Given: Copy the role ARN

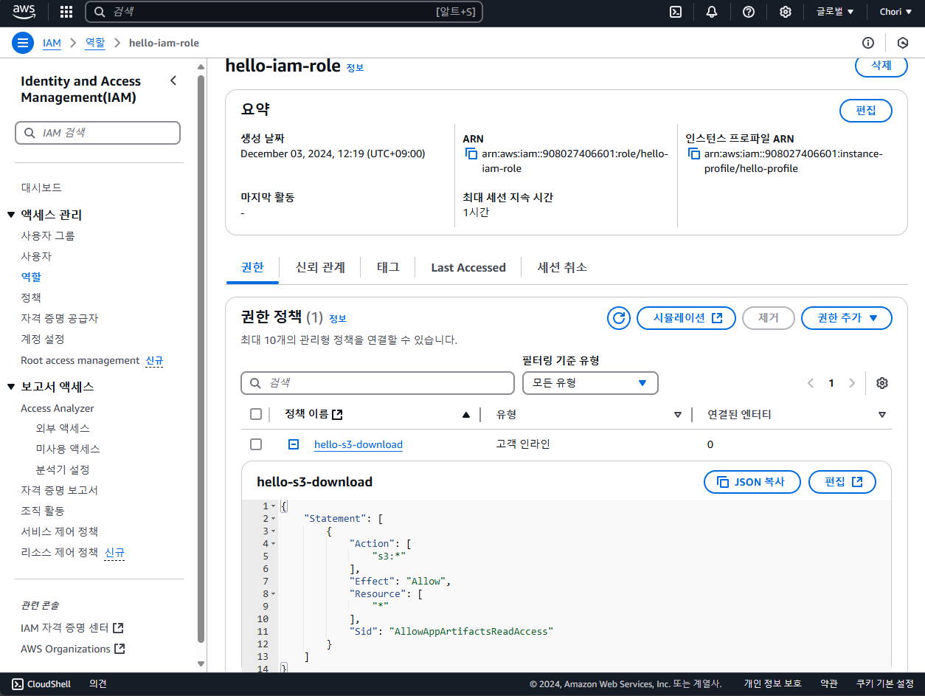Looking at the screenshot, I should tap(471, 154).
